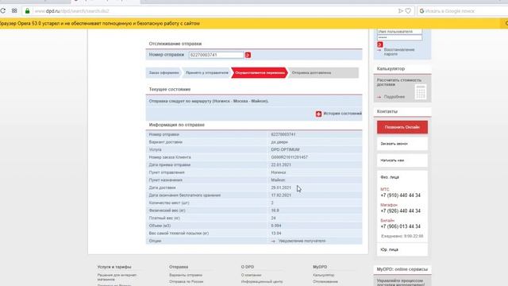Reload the page with the refresh icon
Image resolution: width=508 pixels, height=286 pixels.
click(3, 10)
